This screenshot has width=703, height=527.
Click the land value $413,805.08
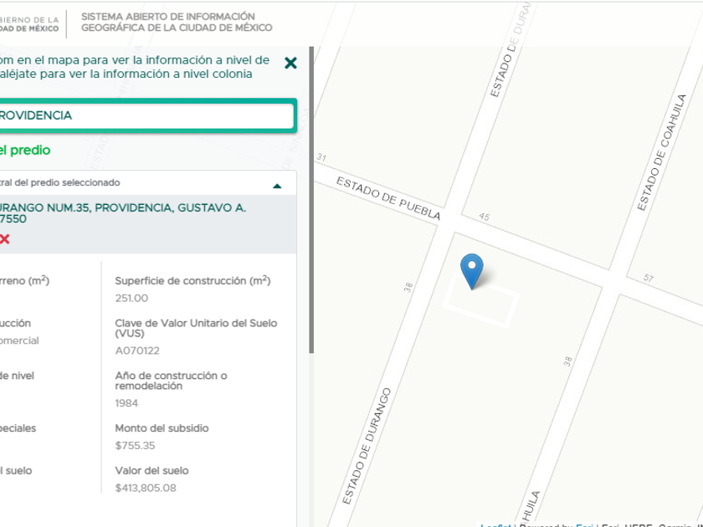tap(146, 488)
